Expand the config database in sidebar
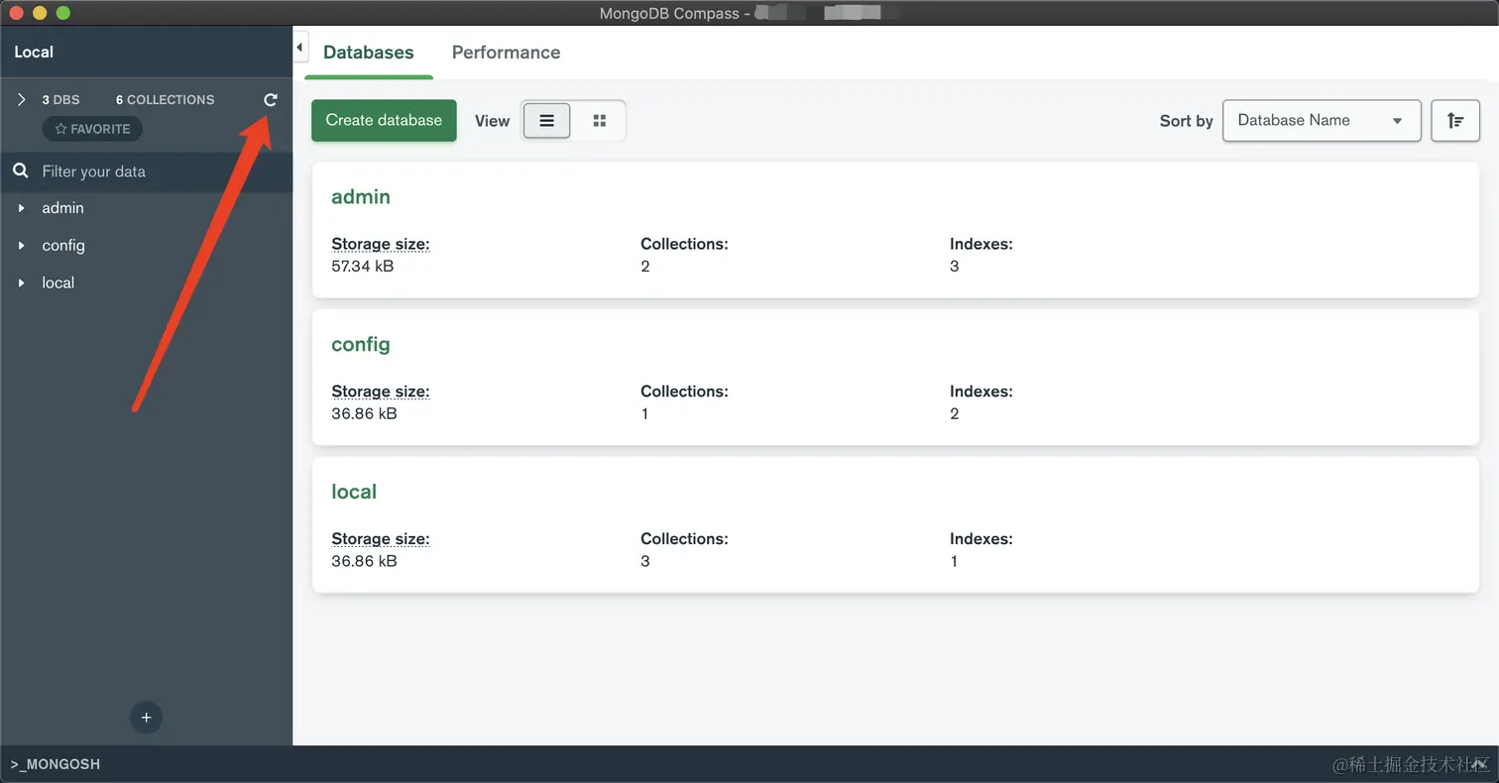The height and width of the screenshot is (783, 1499). pos(22,246)
